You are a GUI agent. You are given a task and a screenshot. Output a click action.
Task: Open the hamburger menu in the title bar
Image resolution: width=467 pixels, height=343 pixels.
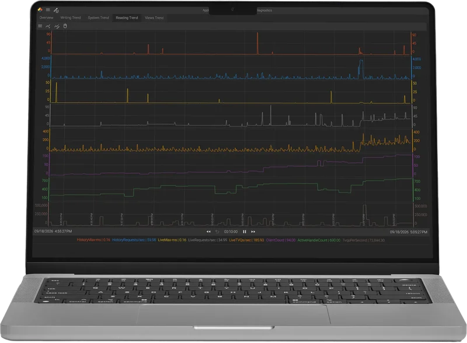point(48,9)
